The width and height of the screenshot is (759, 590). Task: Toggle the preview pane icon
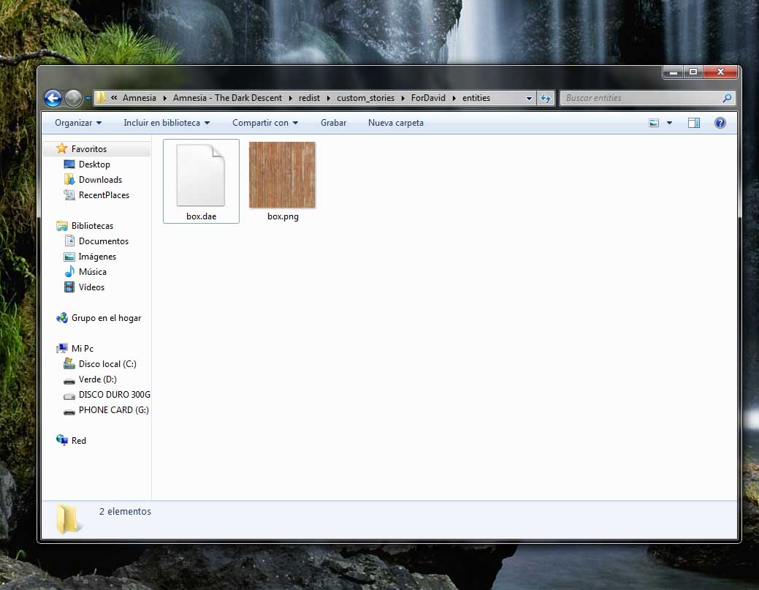(694, 123)
